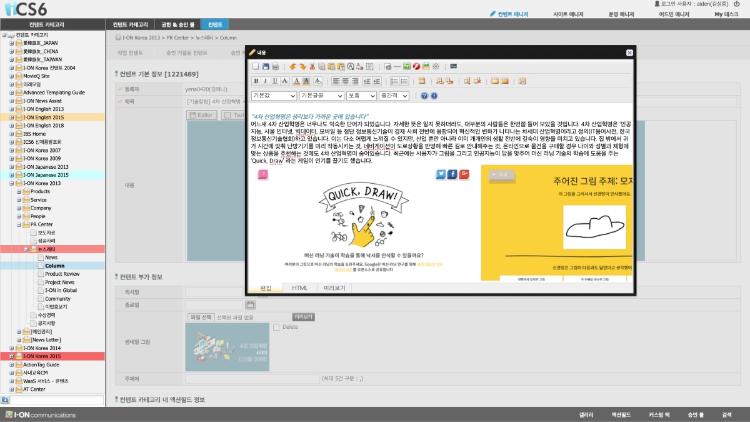Insert a special character with the asterisk icon
This screenshot has height=422, width=750.
pyautogui.click(x=436, y=66)
